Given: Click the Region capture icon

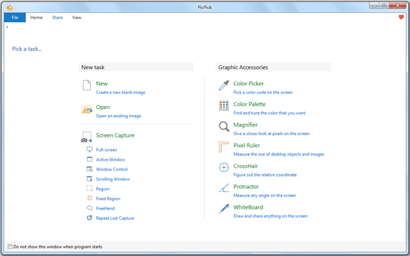Looking at the screenshot, I should [x=90, y=188].
